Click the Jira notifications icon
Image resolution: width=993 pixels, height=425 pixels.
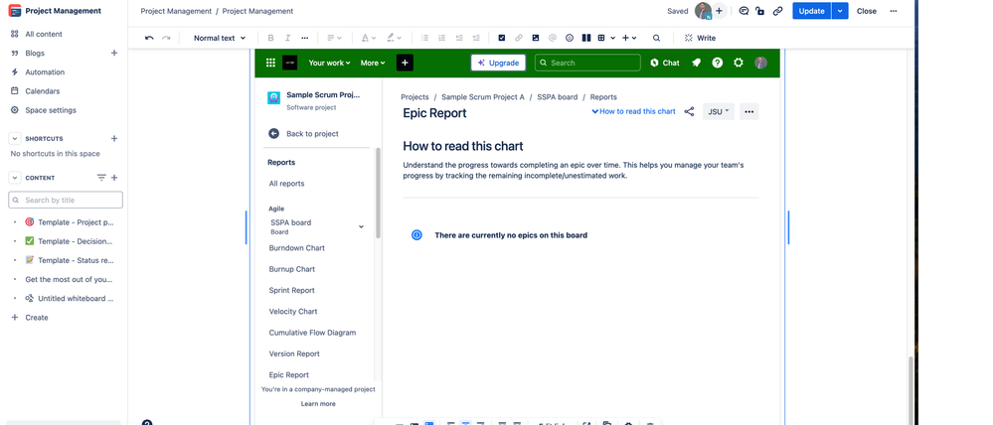(x=696, y=63)
